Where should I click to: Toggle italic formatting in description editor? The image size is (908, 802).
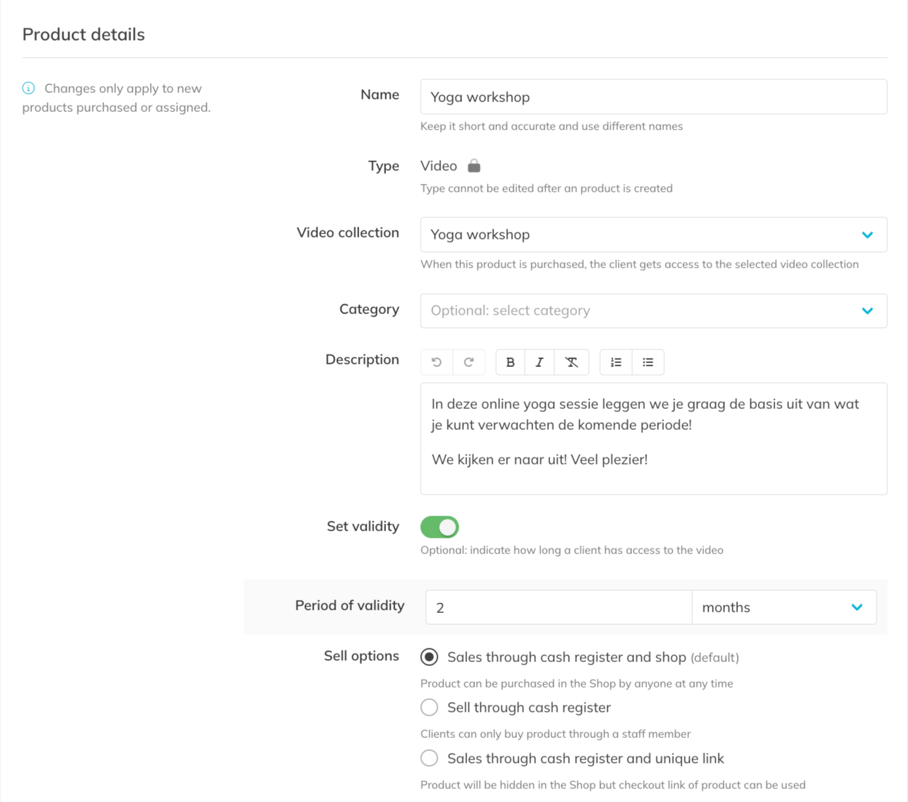pyautogui.click(x=539, y=362)
